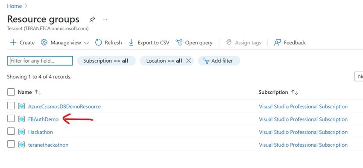
Task: Open the teranethackathon resource group
Action: pos(48,145)
